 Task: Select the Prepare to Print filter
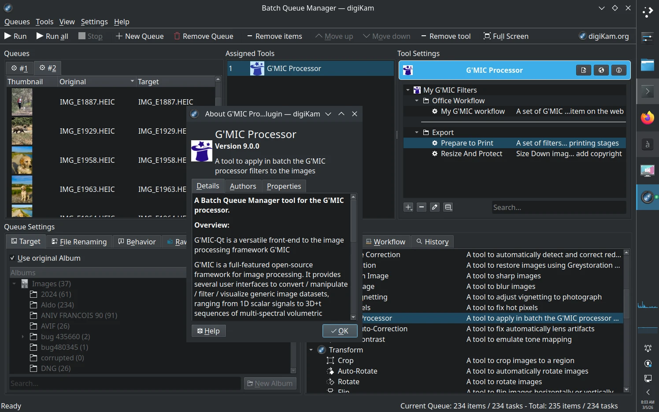point(468,143)
